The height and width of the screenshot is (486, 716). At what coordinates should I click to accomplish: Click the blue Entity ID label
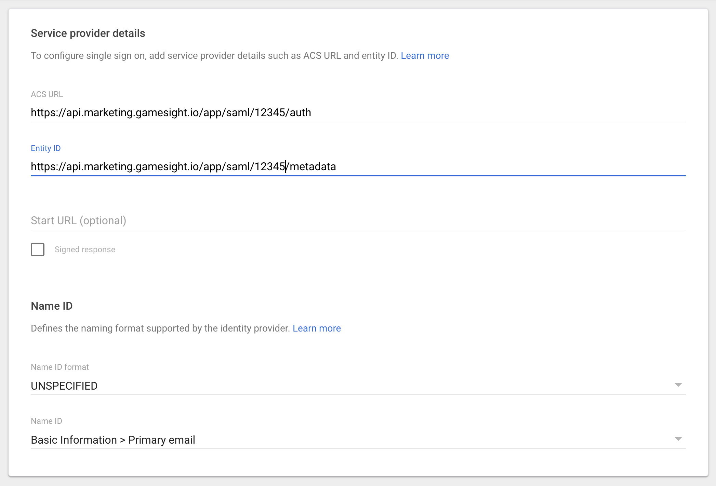pyautogui.click(x=46, y=148)
